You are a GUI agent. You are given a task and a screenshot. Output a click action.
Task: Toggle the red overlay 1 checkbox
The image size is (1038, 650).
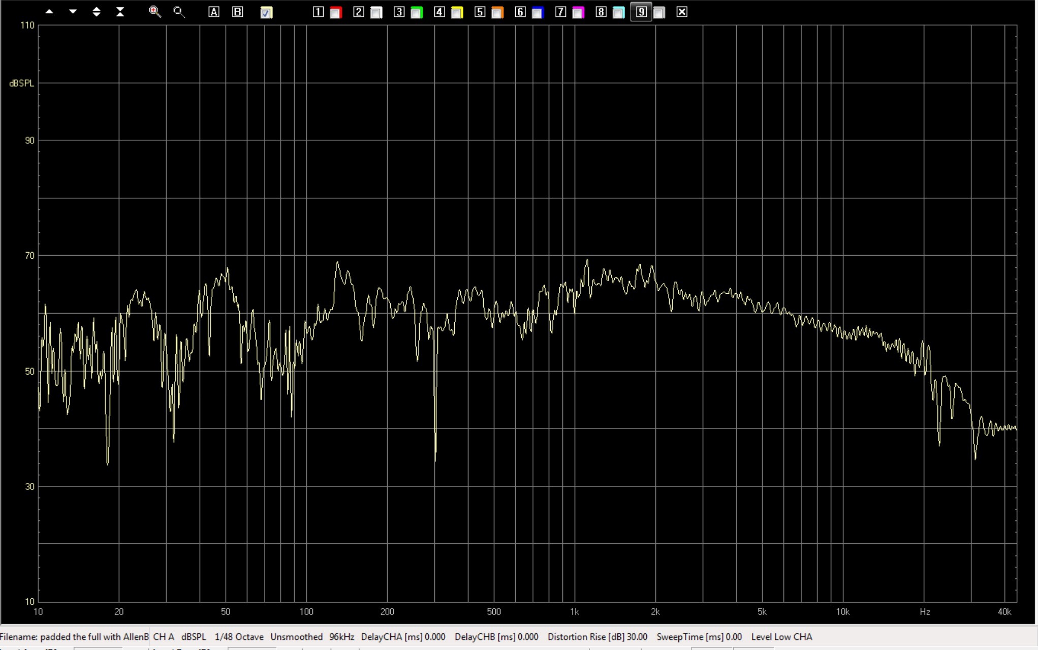click(x=335, y=12)
